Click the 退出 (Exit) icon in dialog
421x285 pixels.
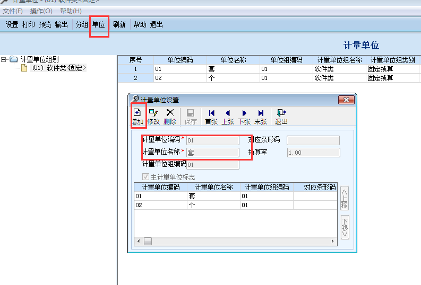tap(281, 116)
